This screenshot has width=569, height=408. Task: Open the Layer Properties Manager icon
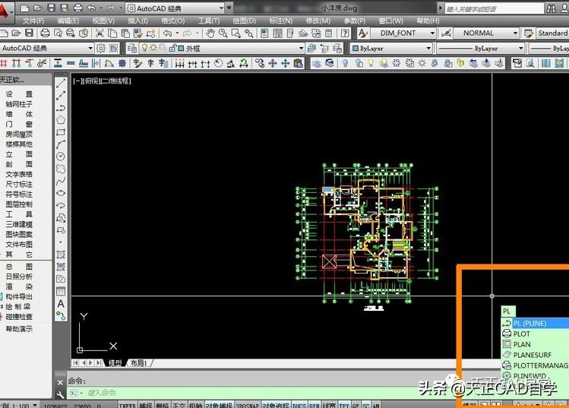(131, 48)
